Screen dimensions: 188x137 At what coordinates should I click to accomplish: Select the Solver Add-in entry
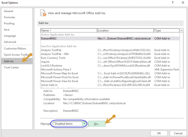[49, 85]
